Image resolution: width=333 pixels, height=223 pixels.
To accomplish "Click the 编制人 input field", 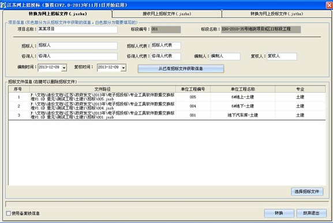I will tap(225, 56).
